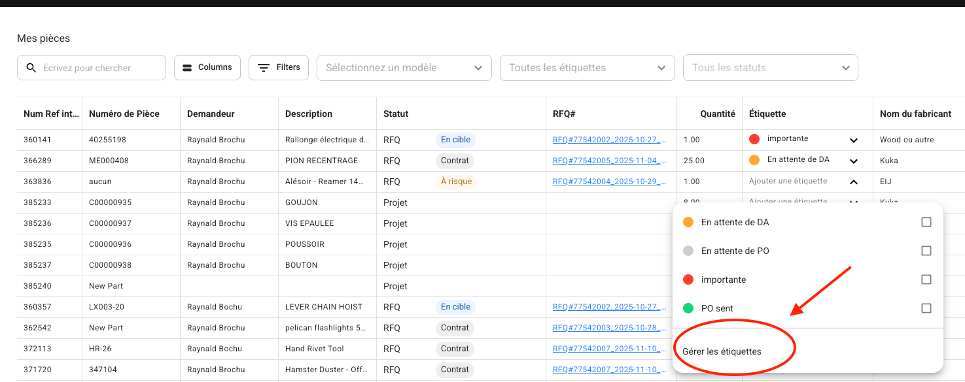Click the Écrivez pour chercher search field
The width and height of the screenshot is (965, 382).
point(98,68)
